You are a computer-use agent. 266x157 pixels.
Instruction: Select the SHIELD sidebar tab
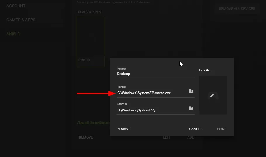(x=13, y=34)
